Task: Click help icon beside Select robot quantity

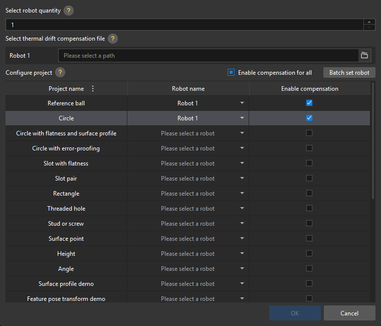Action: [69, 11]
